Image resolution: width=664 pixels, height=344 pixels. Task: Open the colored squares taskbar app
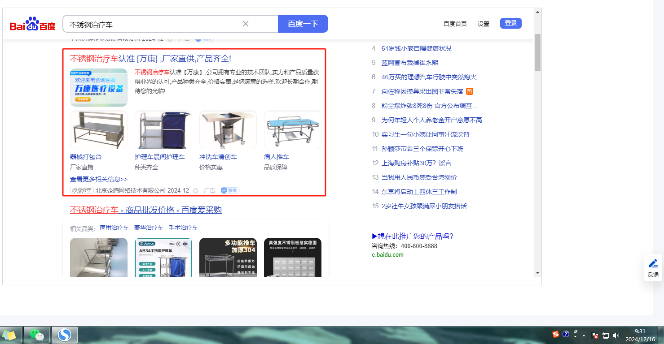coord(9,335)
